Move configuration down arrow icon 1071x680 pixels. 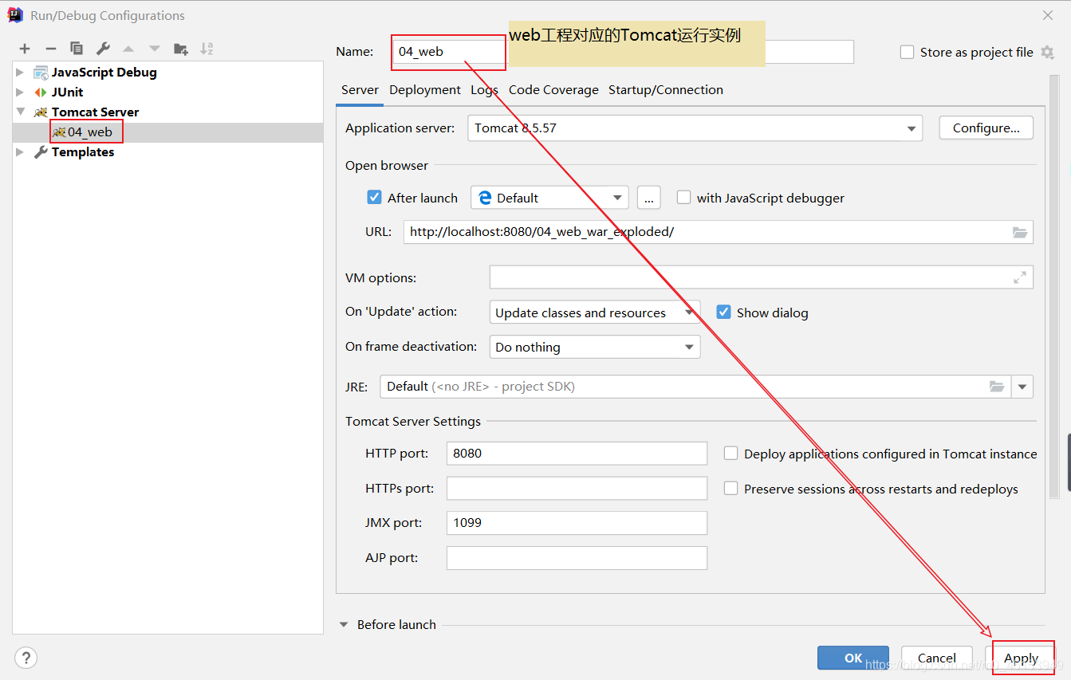tap(155, 49)
